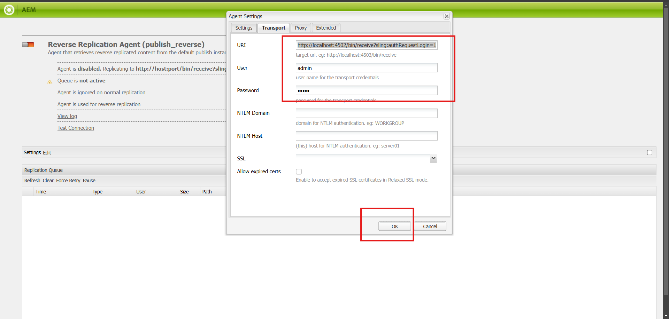Enable the Allow expired certs checkbox
669x319 pixels.
click(x=299, y=172)
